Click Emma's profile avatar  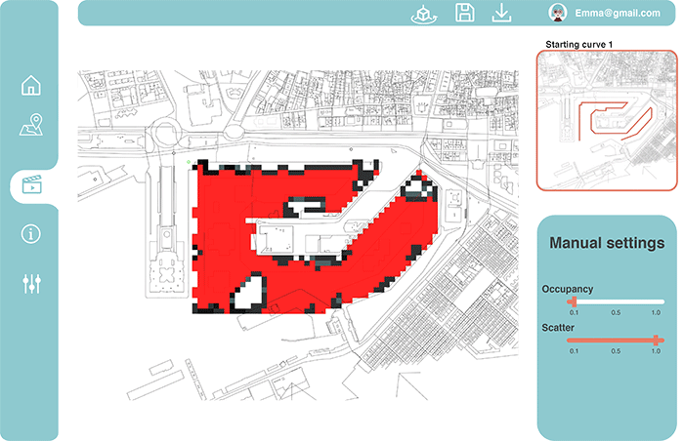(559, 13)
